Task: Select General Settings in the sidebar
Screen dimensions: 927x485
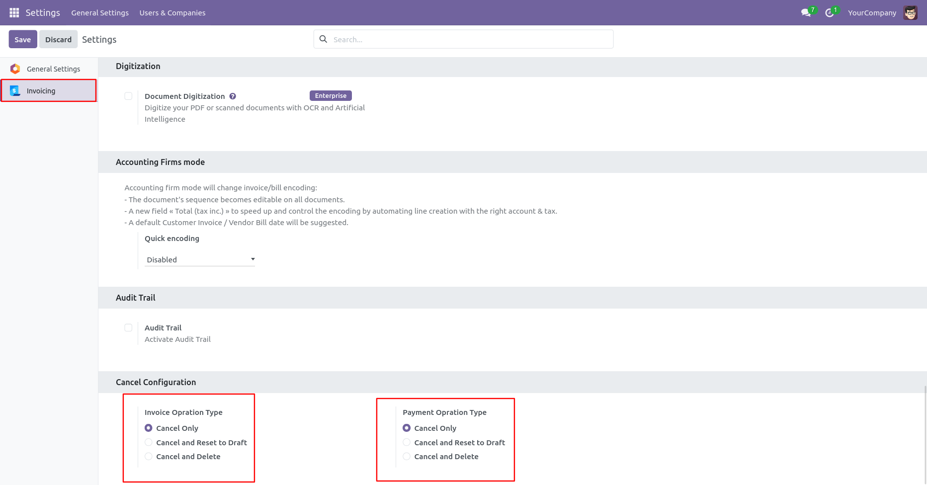Action: pyautogui.click(x=49, y=69)
